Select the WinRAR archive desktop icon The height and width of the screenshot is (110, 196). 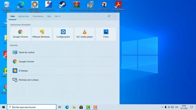[76, 6]
